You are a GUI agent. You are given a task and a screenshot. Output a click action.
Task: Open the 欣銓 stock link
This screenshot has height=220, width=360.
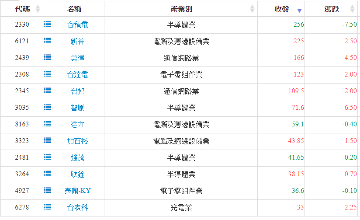77,175
